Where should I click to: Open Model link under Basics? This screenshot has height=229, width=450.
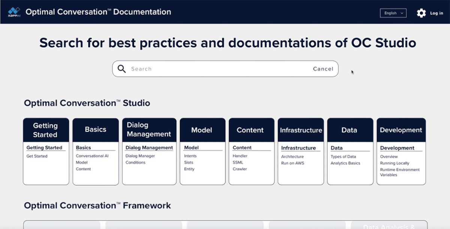coord(82,162)
